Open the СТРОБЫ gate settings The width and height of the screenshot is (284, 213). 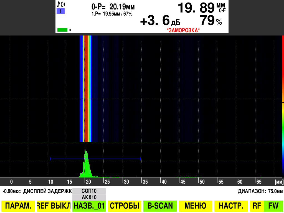(124, 206)
